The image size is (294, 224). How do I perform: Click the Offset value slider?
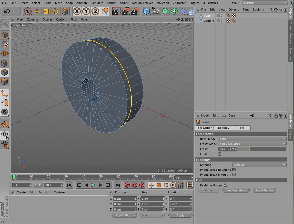261,149
